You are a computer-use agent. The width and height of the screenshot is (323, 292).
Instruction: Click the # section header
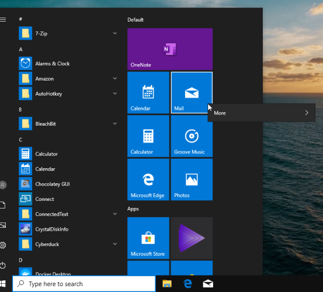click(x=20, y=19)
